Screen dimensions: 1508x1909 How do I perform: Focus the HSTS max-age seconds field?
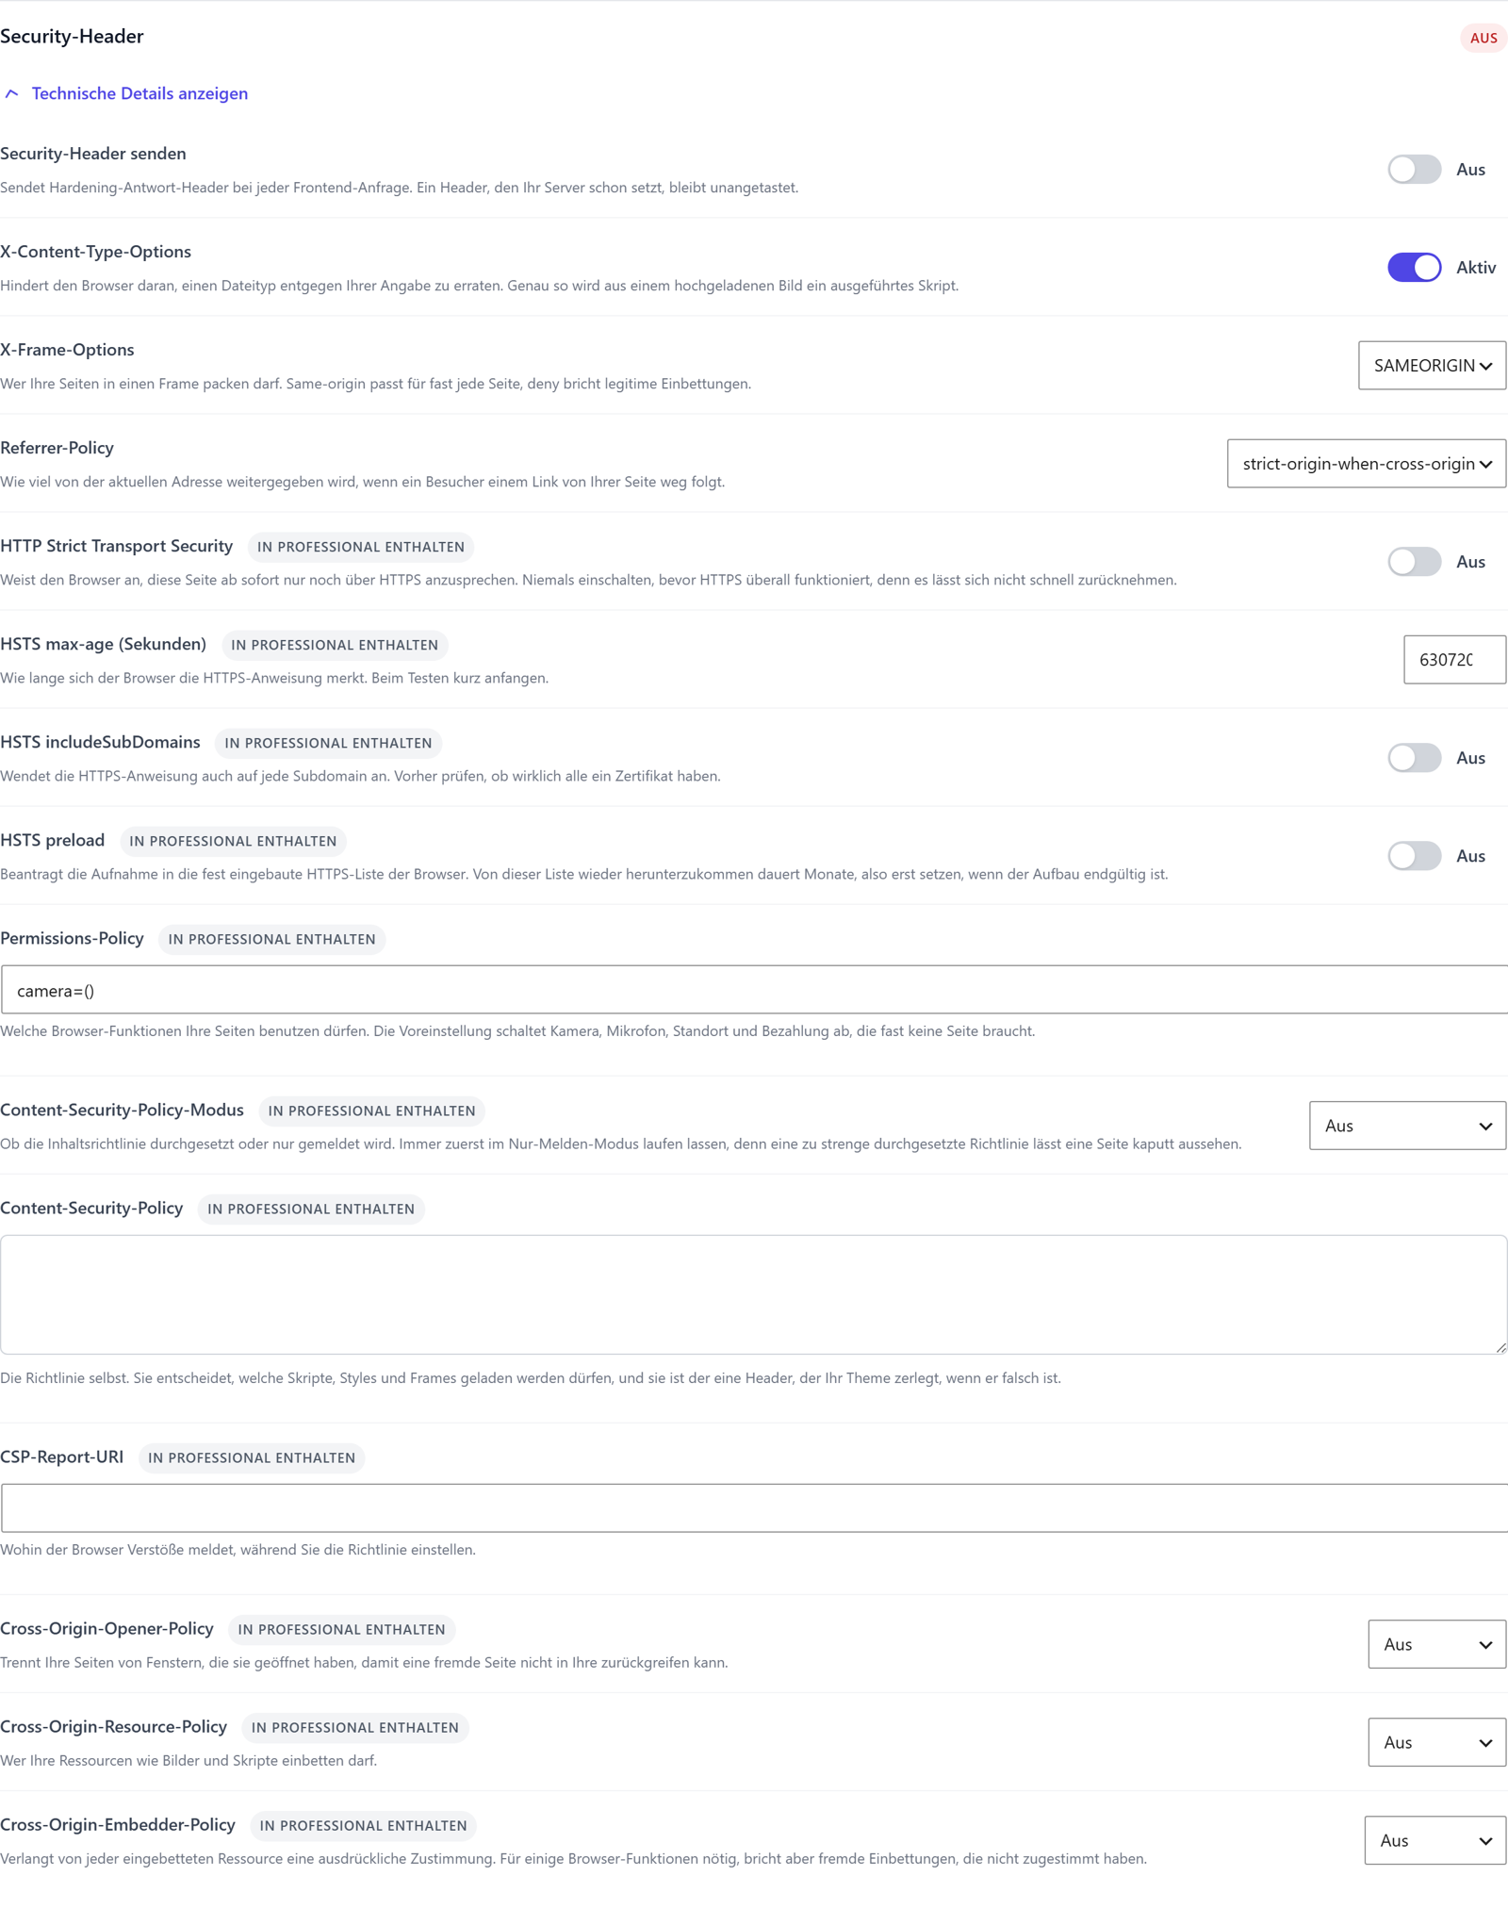1454,660
